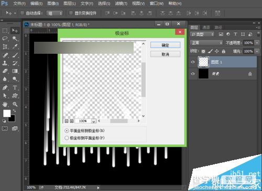This screenshot has width=262, height=191.
Task: Select the Eyedropper tool
Action: click(15, 46)
